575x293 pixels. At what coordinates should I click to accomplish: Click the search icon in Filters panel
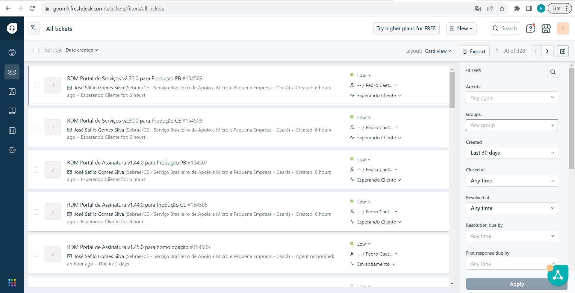coord(553,72)
